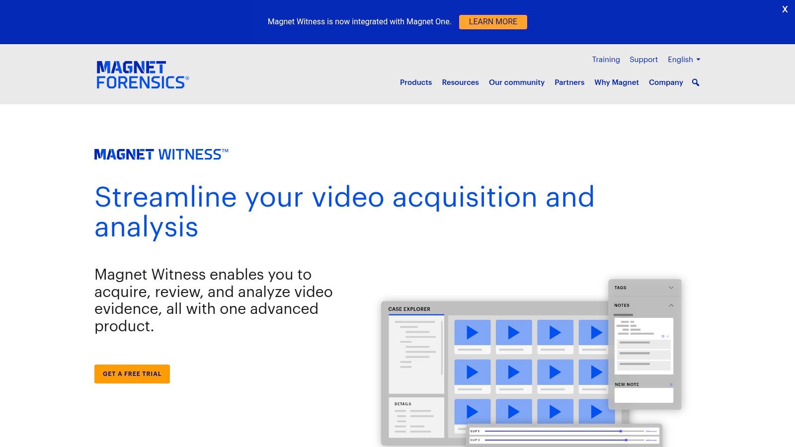Open the Training link
795x447 pixels.
click(606, 60)
